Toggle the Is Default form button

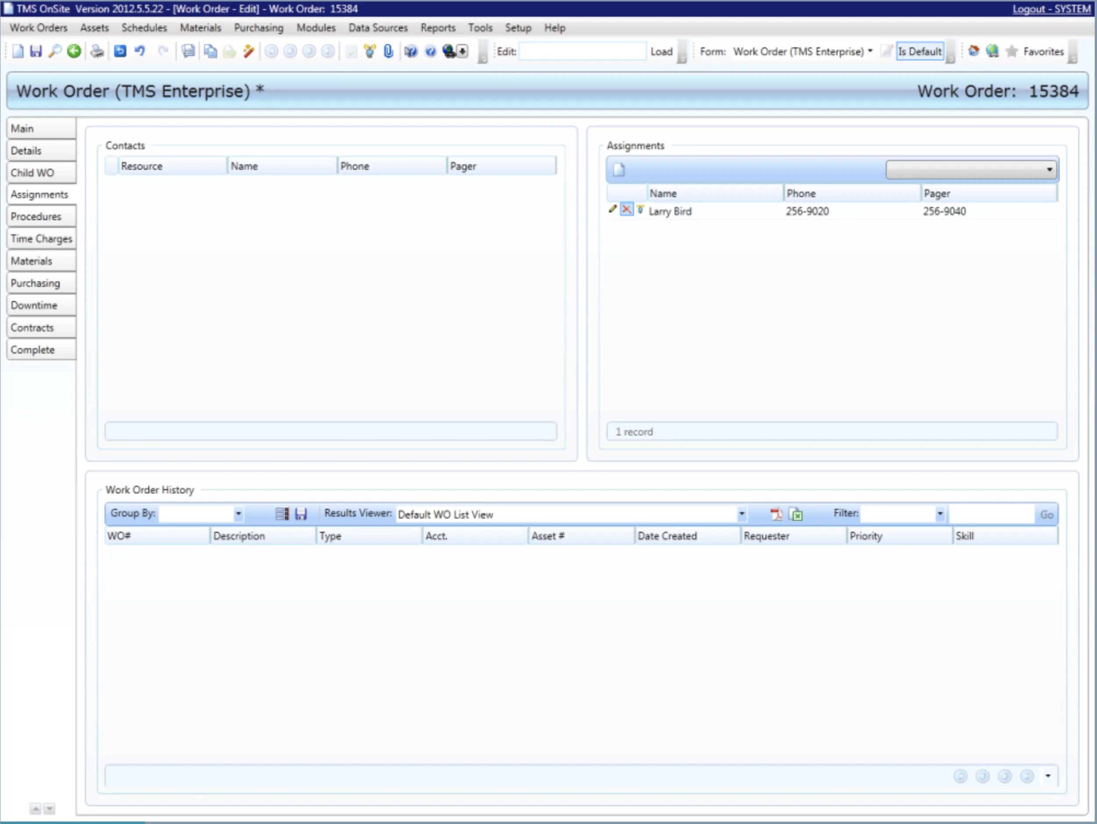coord(919,52)
